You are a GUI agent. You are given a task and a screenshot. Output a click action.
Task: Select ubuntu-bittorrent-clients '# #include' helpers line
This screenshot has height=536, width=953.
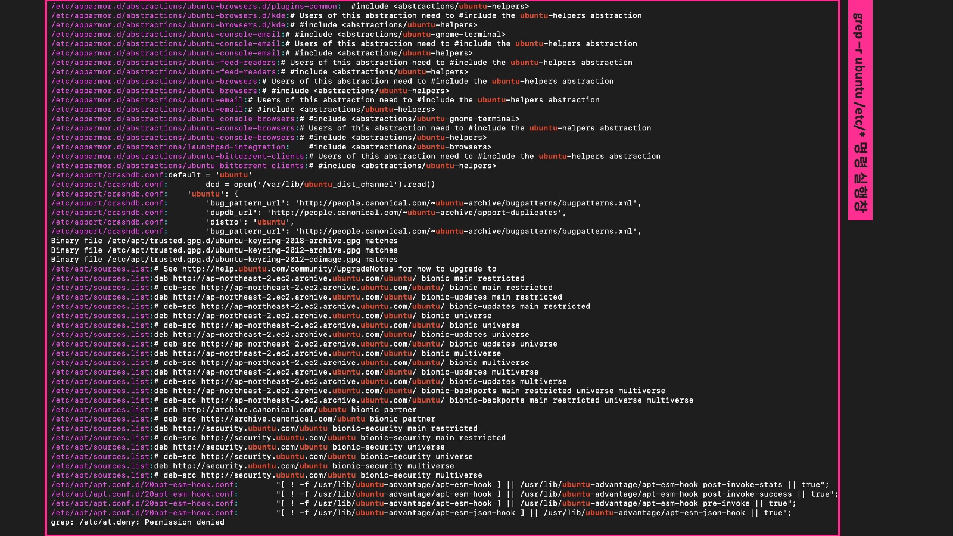[273, 166]
